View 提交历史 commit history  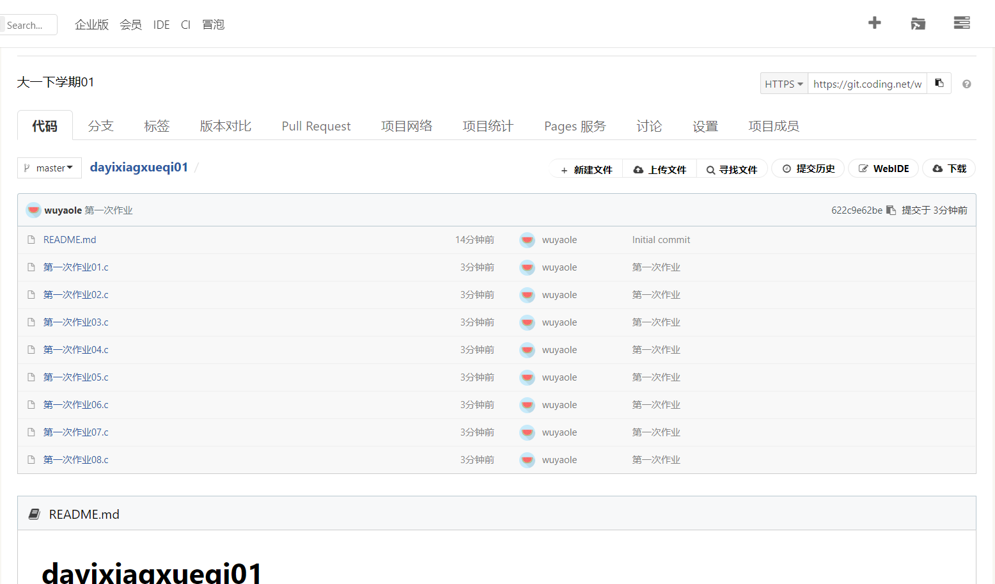tap(808, 168)
